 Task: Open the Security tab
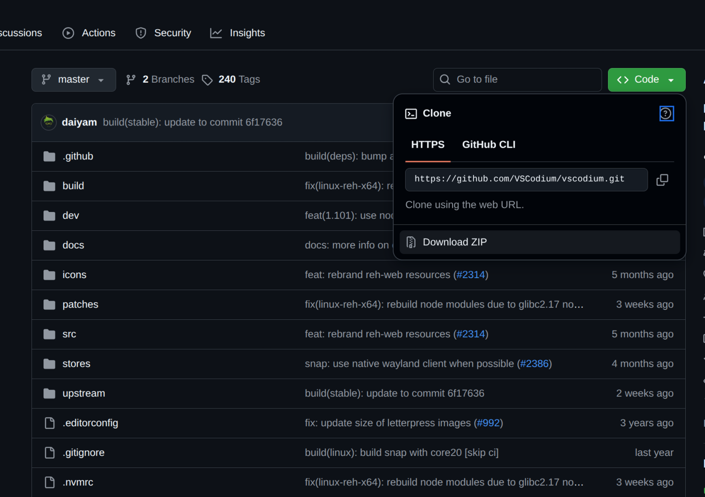[163, 33]
